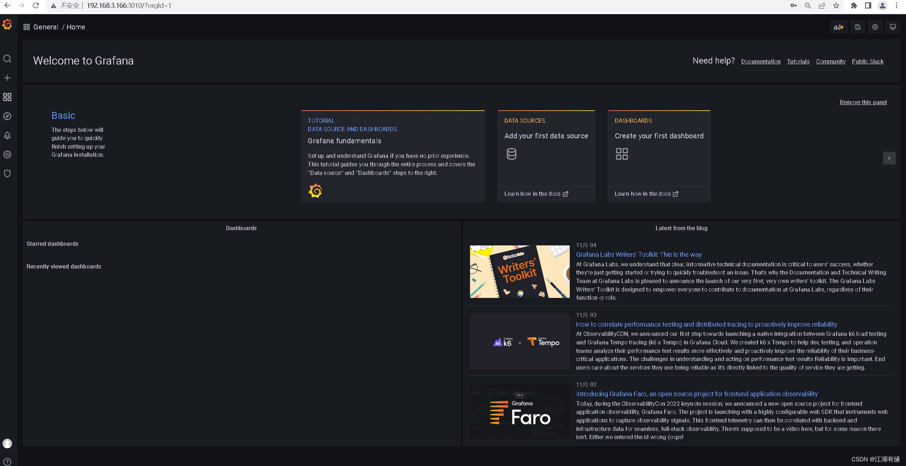Click the Dashboards panel title
906x466 pixels.
pos(241,228)
